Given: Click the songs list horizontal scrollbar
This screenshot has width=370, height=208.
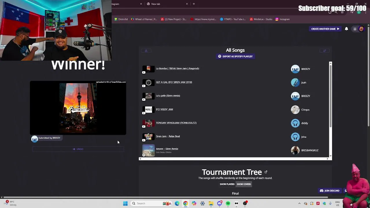Looking at the screenshot, I should point(234,159).
